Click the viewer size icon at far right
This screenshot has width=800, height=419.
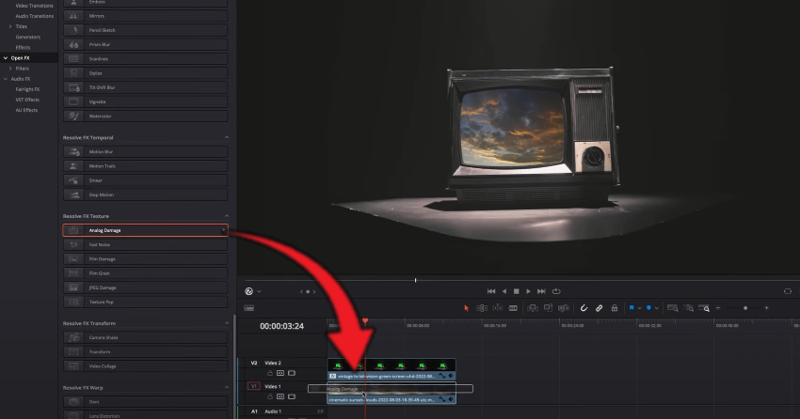(x=788, y=291)
